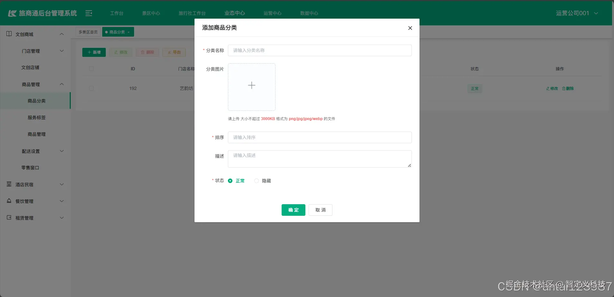Image resolution: width=614 pixels, height=297 pixels.
Task: Open 商品管理 child item under 服务标签
Action: coord(37,134)
